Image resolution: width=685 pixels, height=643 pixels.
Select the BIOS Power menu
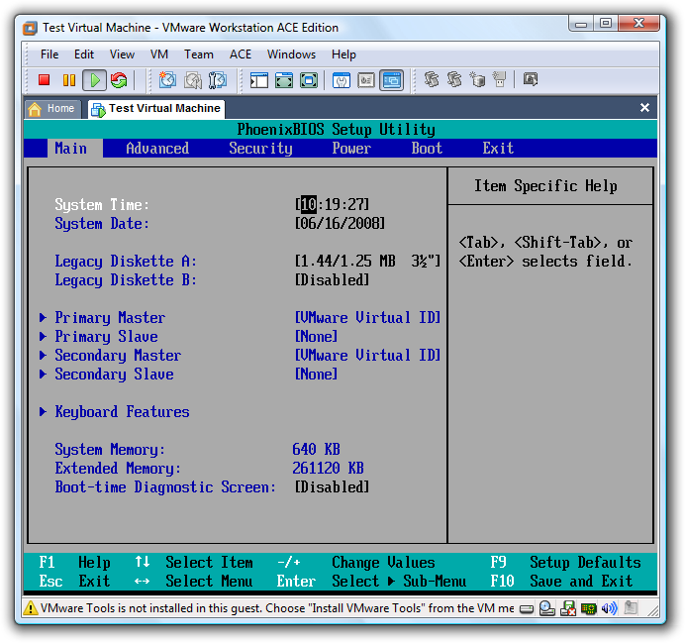click(x=351, y=149)
